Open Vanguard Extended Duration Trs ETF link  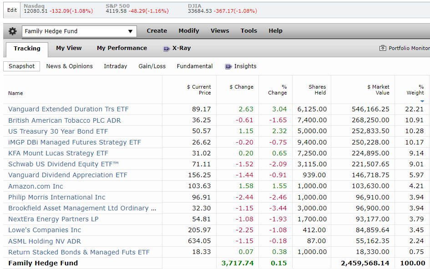tap(68, 110)
